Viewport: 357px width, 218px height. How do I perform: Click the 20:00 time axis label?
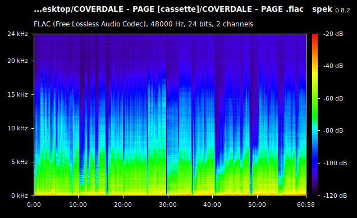pyautogui.click(x=123, y=205)
